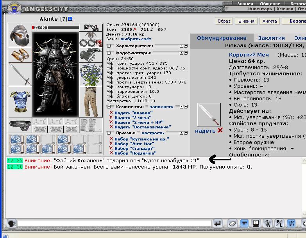Click the armored character portrait

pos(55,75)
